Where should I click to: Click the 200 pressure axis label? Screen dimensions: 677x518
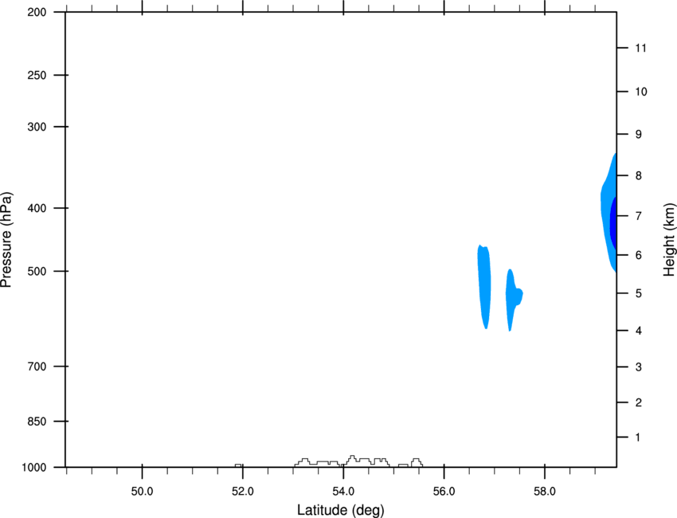pyautogui.click(x=37, y=12)
